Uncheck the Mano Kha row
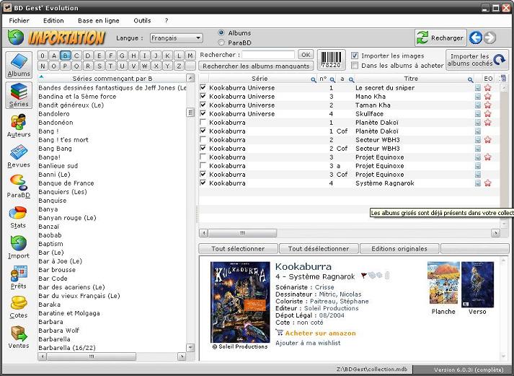Image resolution: width=514 pixels, height=376 pixels. pyautogui.click(x=203, y=96)
